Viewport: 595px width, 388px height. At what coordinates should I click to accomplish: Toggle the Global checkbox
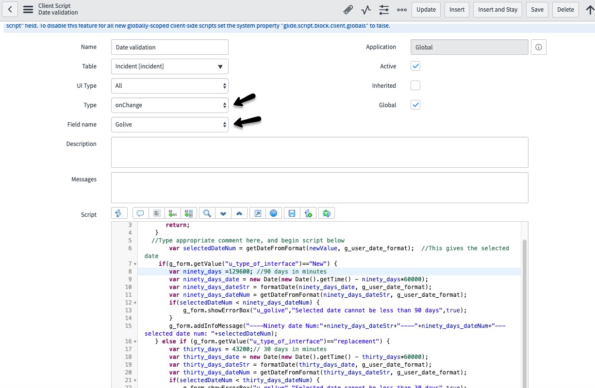click(x=415, y=105)
